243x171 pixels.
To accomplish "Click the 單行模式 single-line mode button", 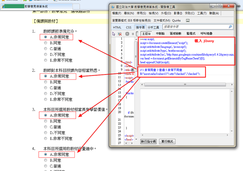I will 167,141.
